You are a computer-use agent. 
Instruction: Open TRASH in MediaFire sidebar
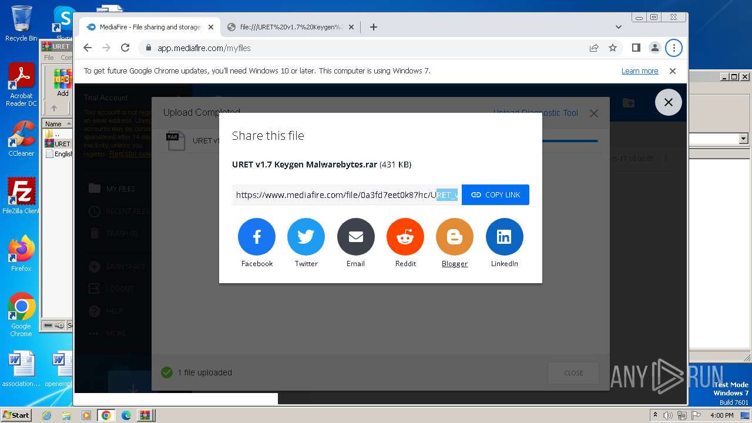pyautogui.click(x=113, y=234)
